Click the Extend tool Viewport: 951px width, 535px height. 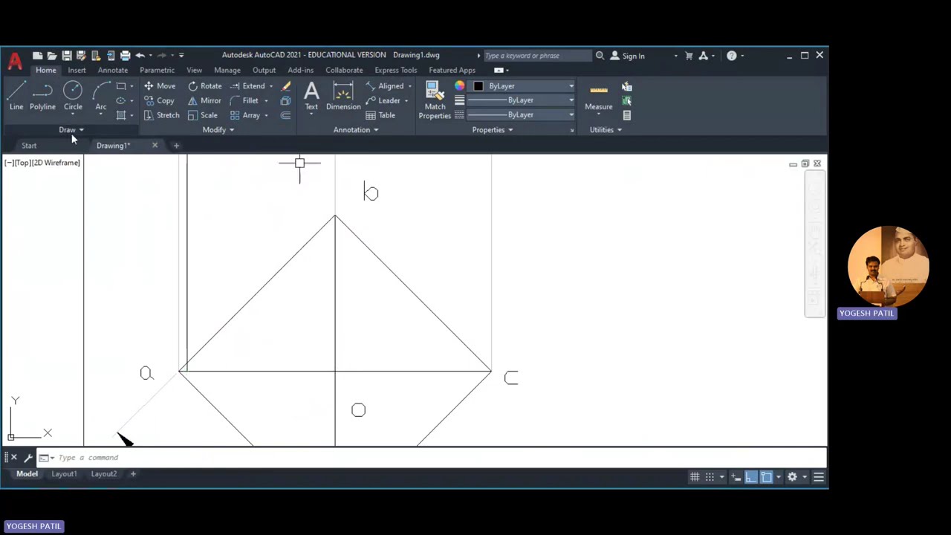(247, 86)
